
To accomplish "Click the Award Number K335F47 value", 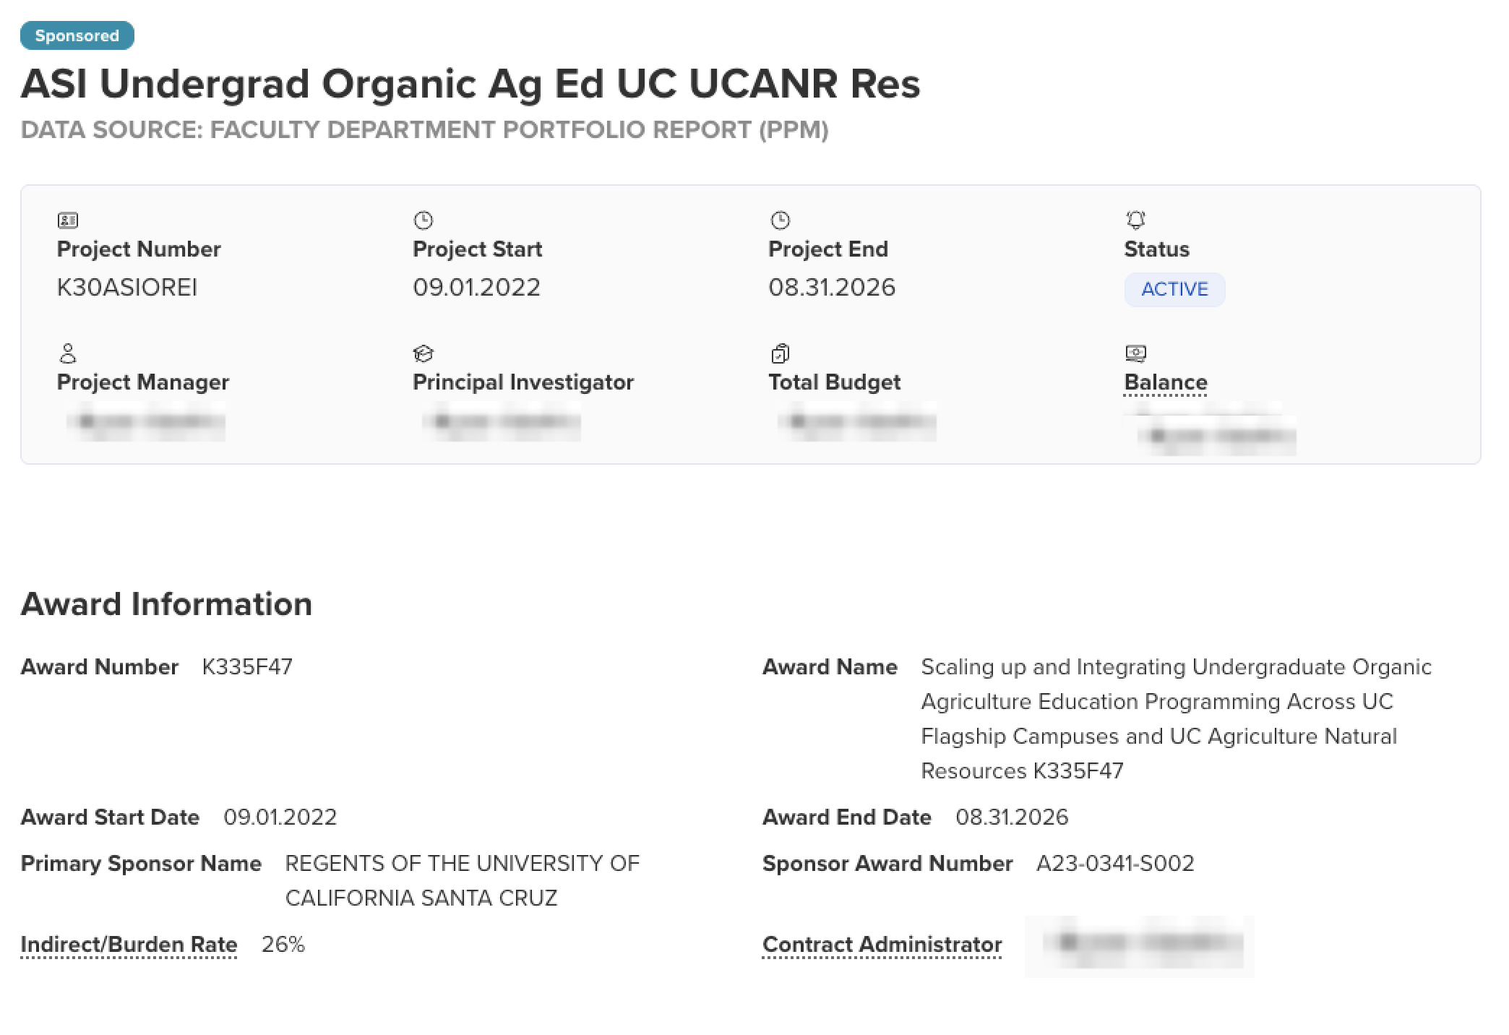I will pyautogui.click(x=247, y=666).
